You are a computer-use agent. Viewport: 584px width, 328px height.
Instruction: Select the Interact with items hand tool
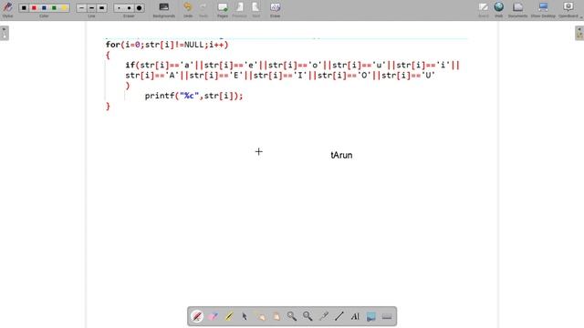pos(260,316)
